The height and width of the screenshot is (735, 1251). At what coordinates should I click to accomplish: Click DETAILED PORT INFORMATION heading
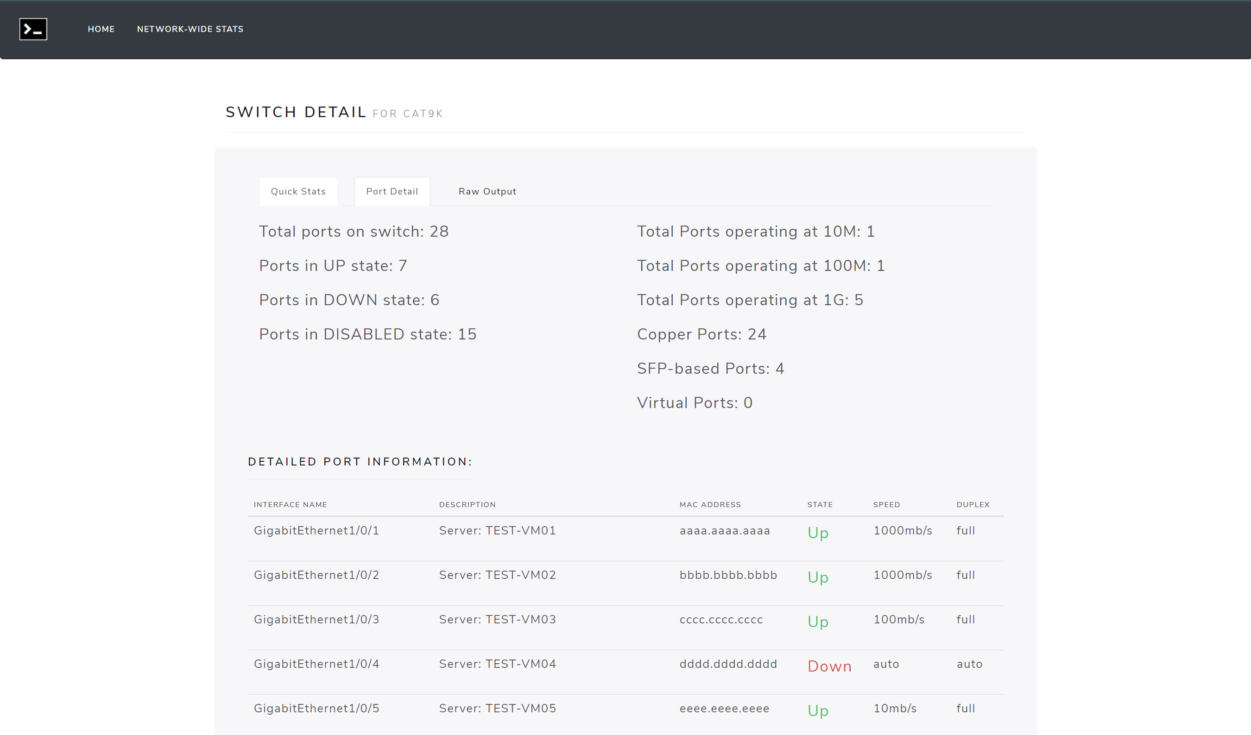point(360,462)
